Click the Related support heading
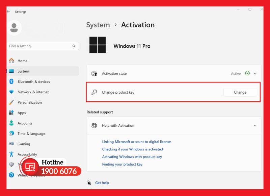 pos(100,112)
